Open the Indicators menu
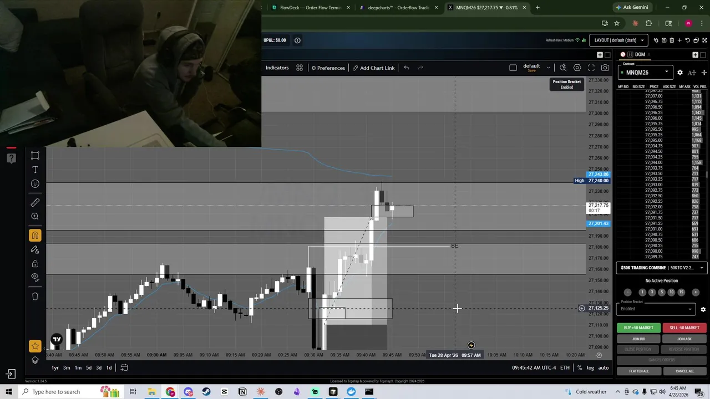 pos(277,68)
